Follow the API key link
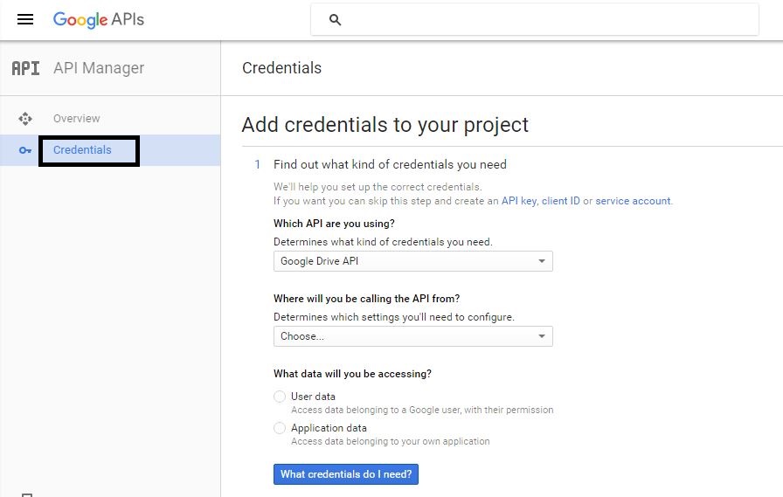Image resolution: width=783 pixels, height=497 pixels. pos(518,201)
